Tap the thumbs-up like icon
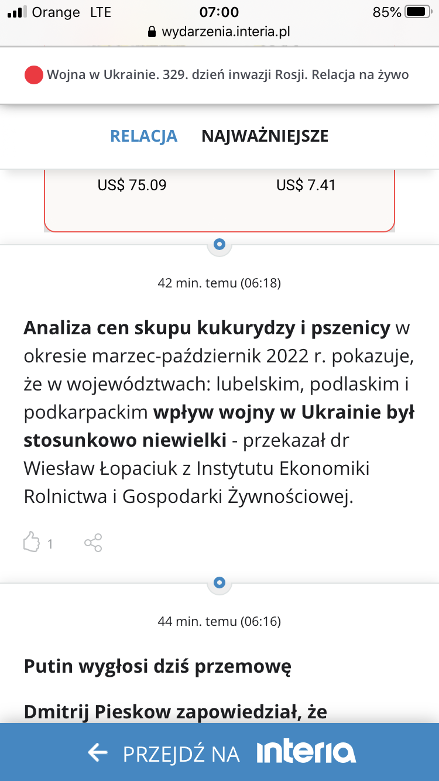 (31, 542)
